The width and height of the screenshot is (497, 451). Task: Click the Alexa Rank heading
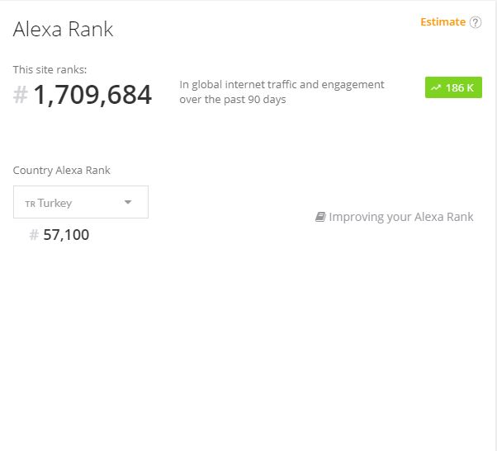[64, 30]
